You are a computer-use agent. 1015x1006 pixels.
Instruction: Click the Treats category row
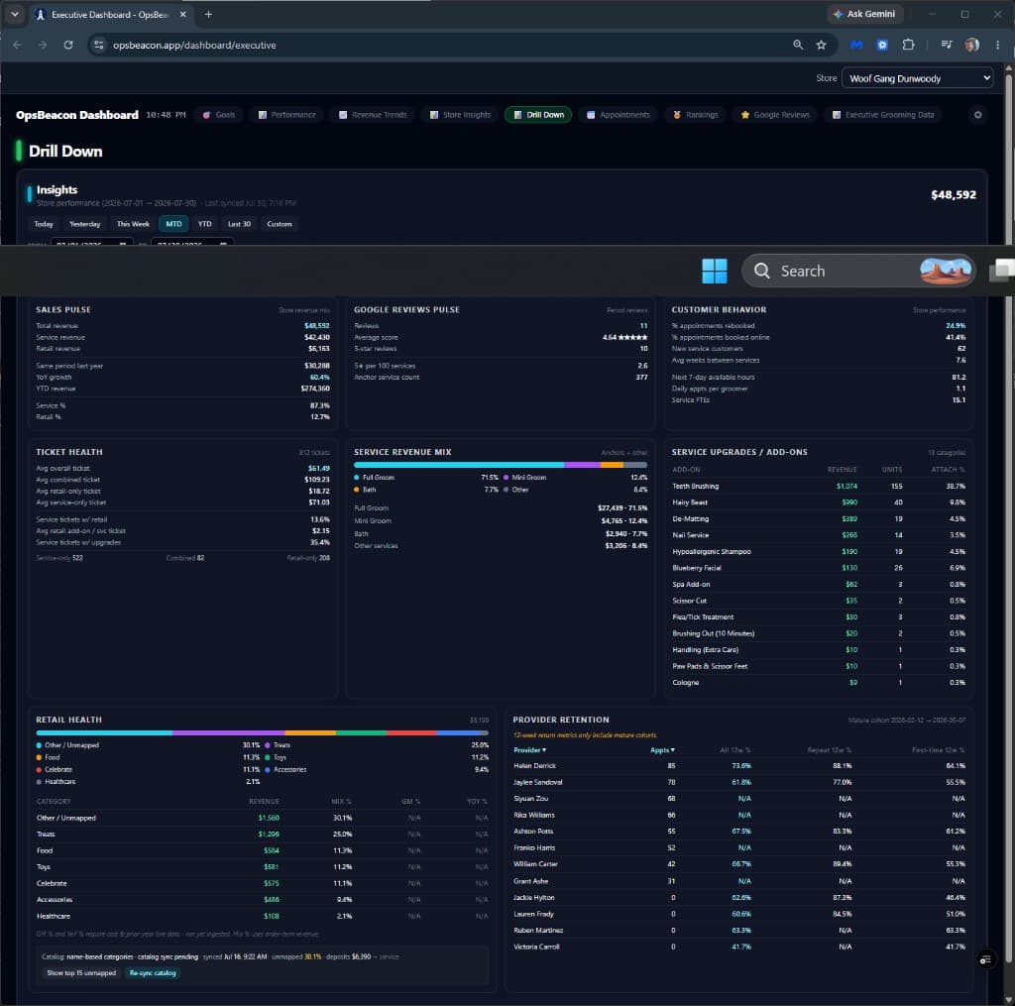(x=262, y=835)
